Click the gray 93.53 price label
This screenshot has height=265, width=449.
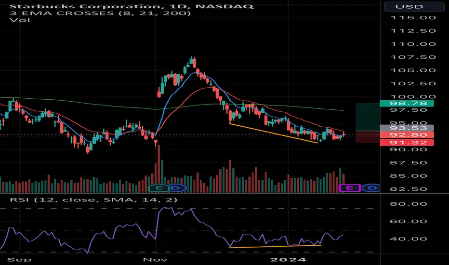tap(407, 128)
